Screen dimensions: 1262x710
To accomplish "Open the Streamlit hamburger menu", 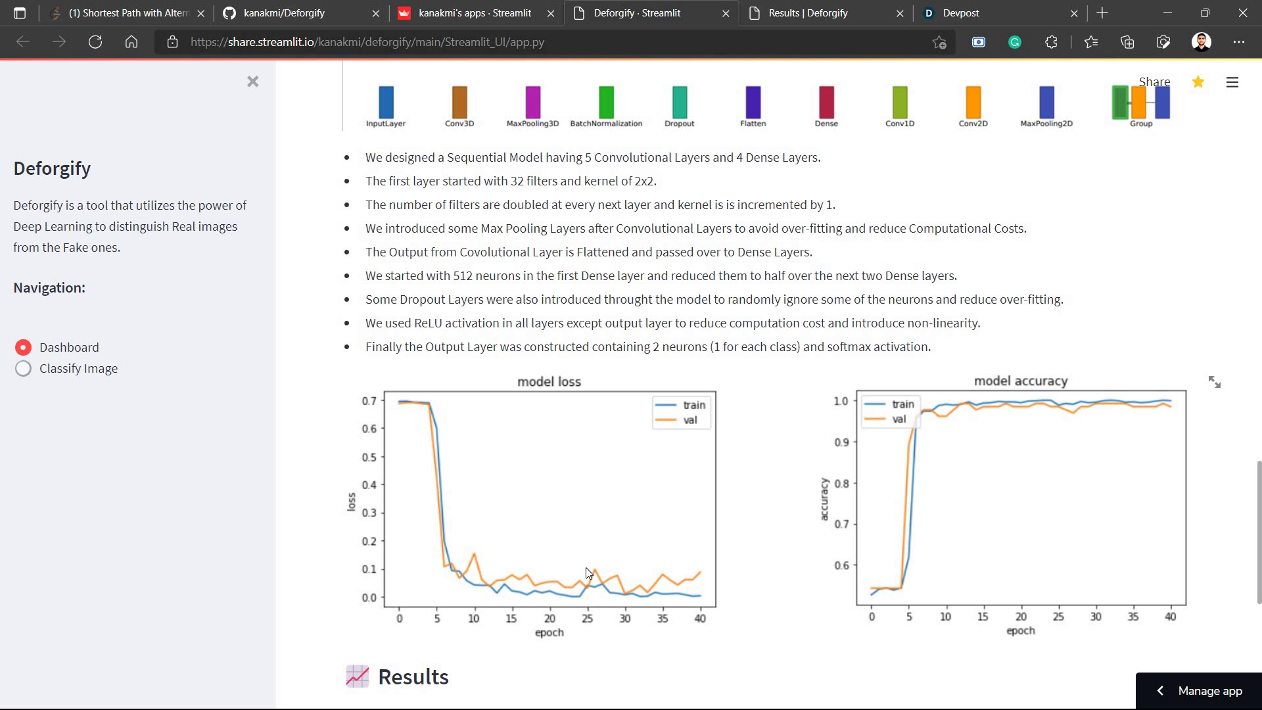I will point(1232,82).
